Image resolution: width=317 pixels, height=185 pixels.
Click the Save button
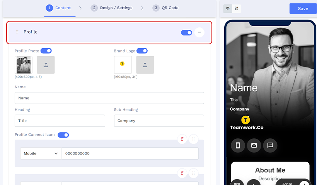(303, 8)
